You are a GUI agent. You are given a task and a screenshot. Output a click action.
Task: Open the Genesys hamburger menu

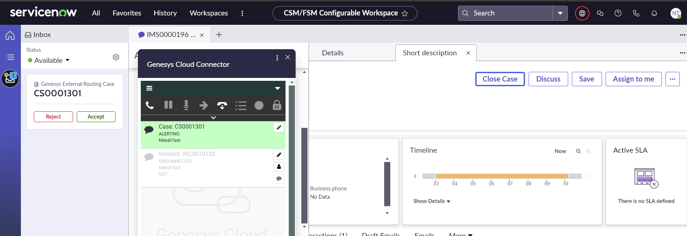coord(149,88)
